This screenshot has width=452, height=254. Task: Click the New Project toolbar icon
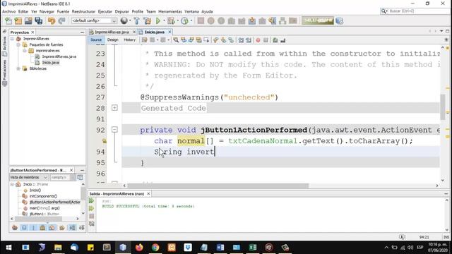(x=18, y=20)
